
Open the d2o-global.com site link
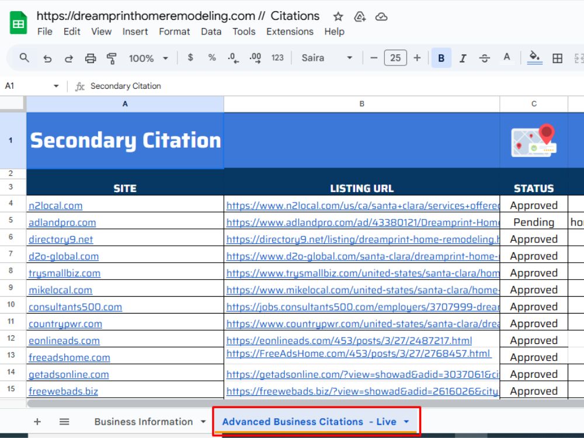(x=64, y=256)
